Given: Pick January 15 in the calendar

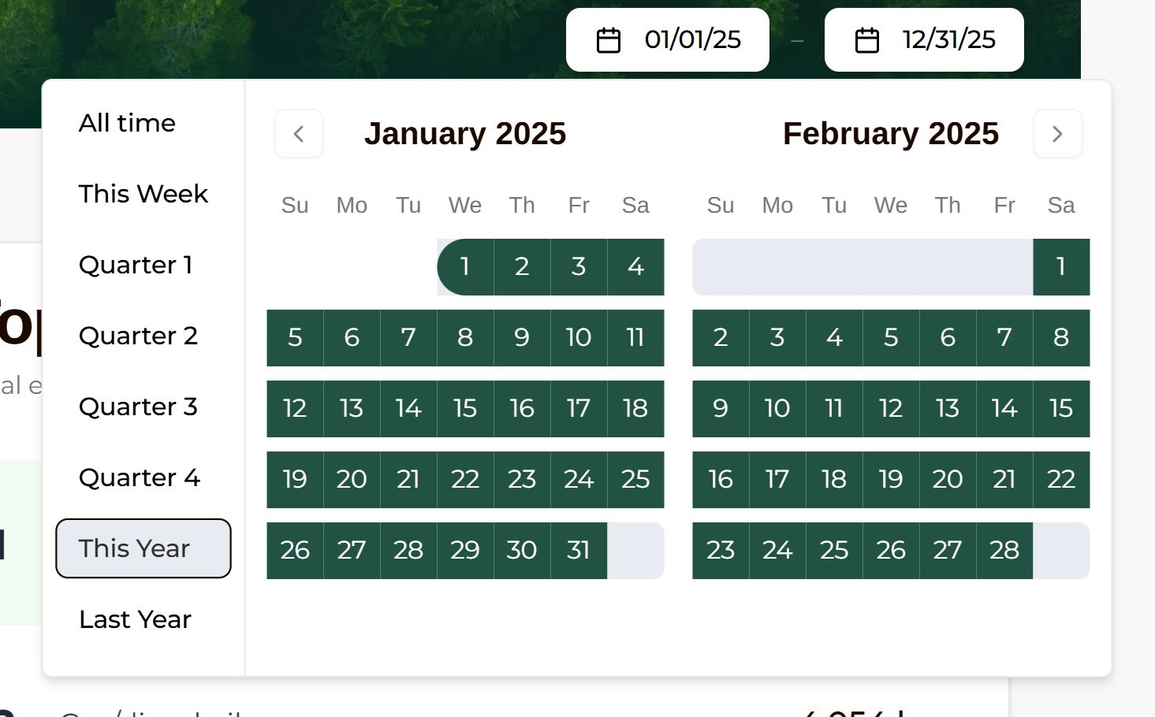Looking at the screenshot, I should 465,409.
